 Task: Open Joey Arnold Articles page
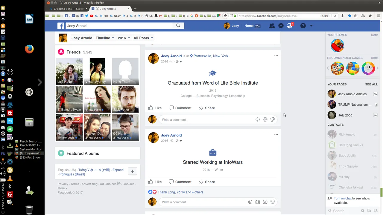tap(352, 94)
